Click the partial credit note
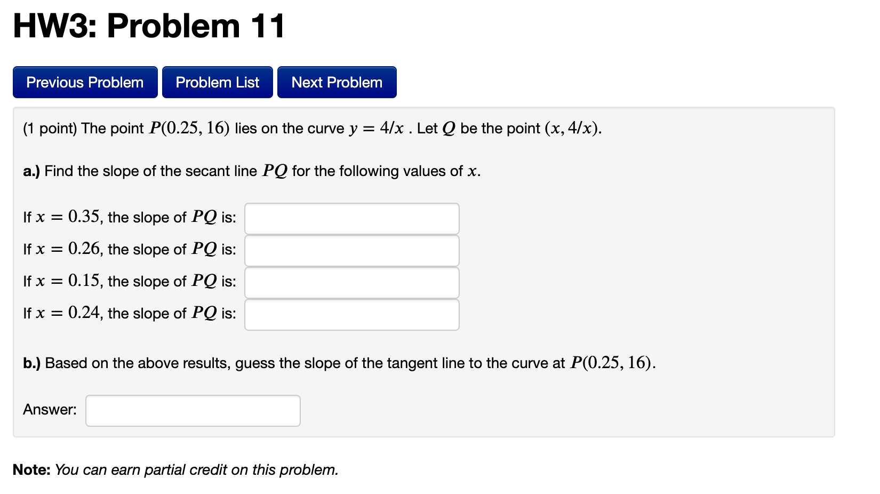Screen dimensions: 880x494 176,470
